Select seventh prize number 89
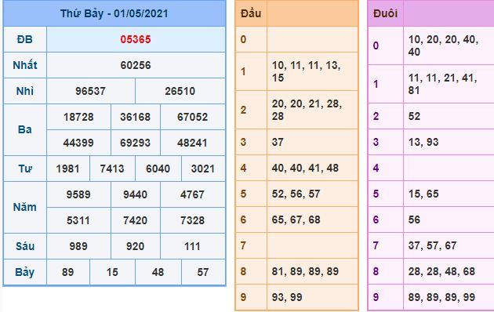The image size is (494, 312). click(67, 272)
